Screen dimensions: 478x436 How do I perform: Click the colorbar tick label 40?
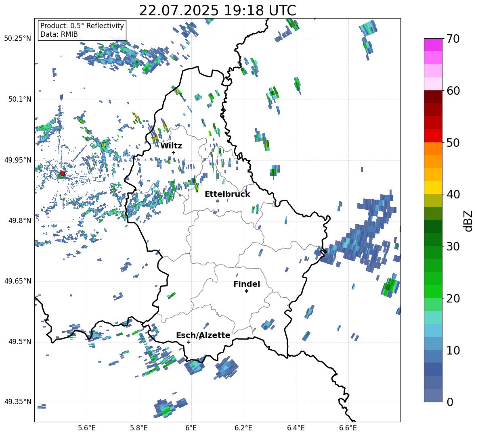(453, 194)
